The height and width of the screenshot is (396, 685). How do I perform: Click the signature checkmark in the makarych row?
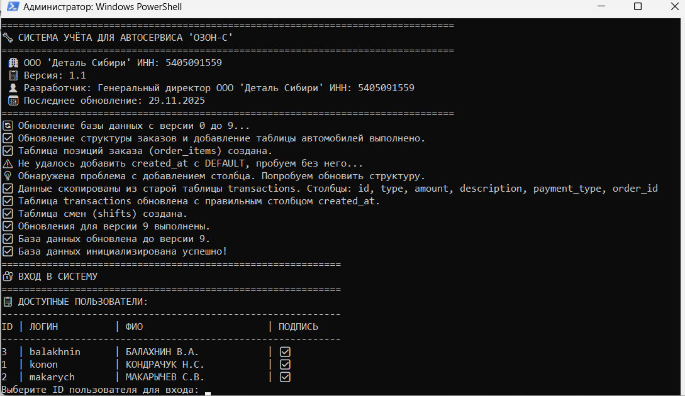point(285,377)
